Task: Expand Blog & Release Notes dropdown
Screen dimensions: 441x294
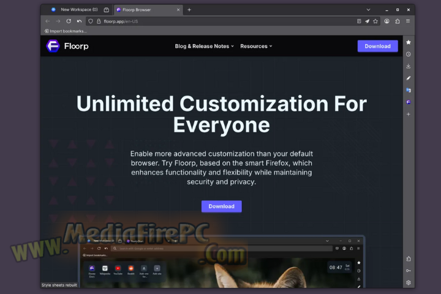Action: click(204, 46)
